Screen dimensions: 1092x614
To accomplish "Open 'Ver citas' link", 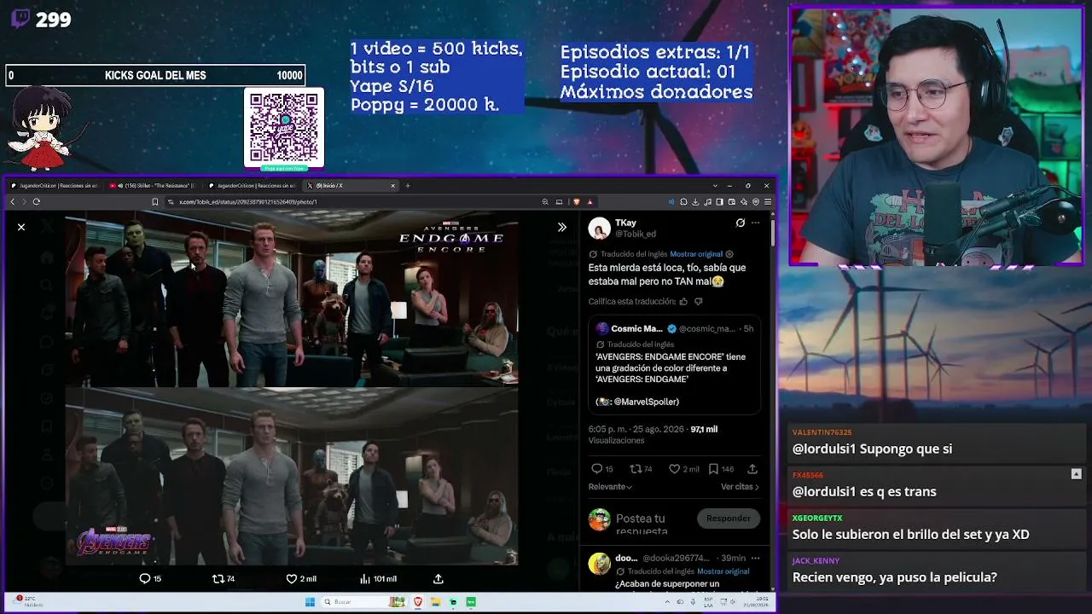I will point(740,487).
